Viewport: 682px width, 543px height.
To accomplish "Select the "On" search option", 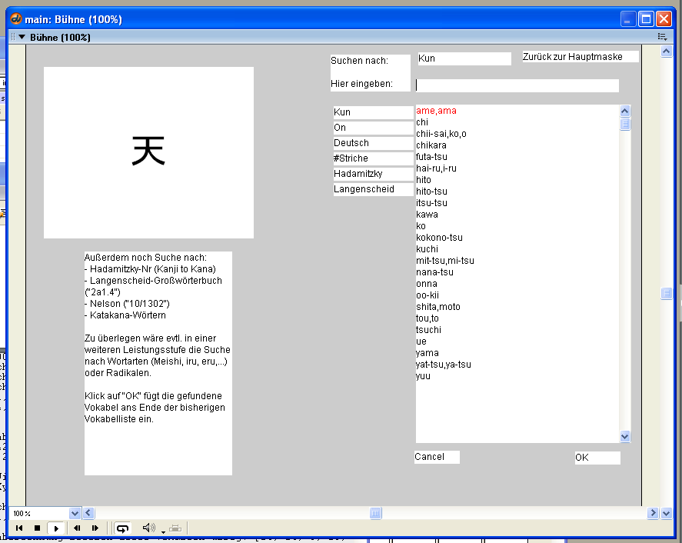I will click(373, 128).
